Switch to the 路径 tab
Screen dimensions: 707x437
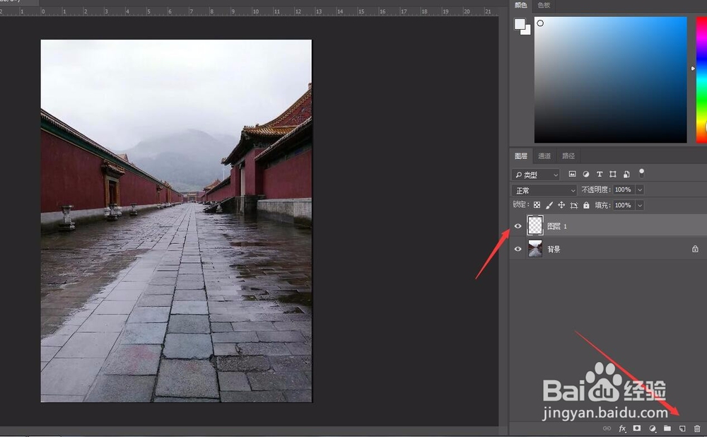coord(568,156)
